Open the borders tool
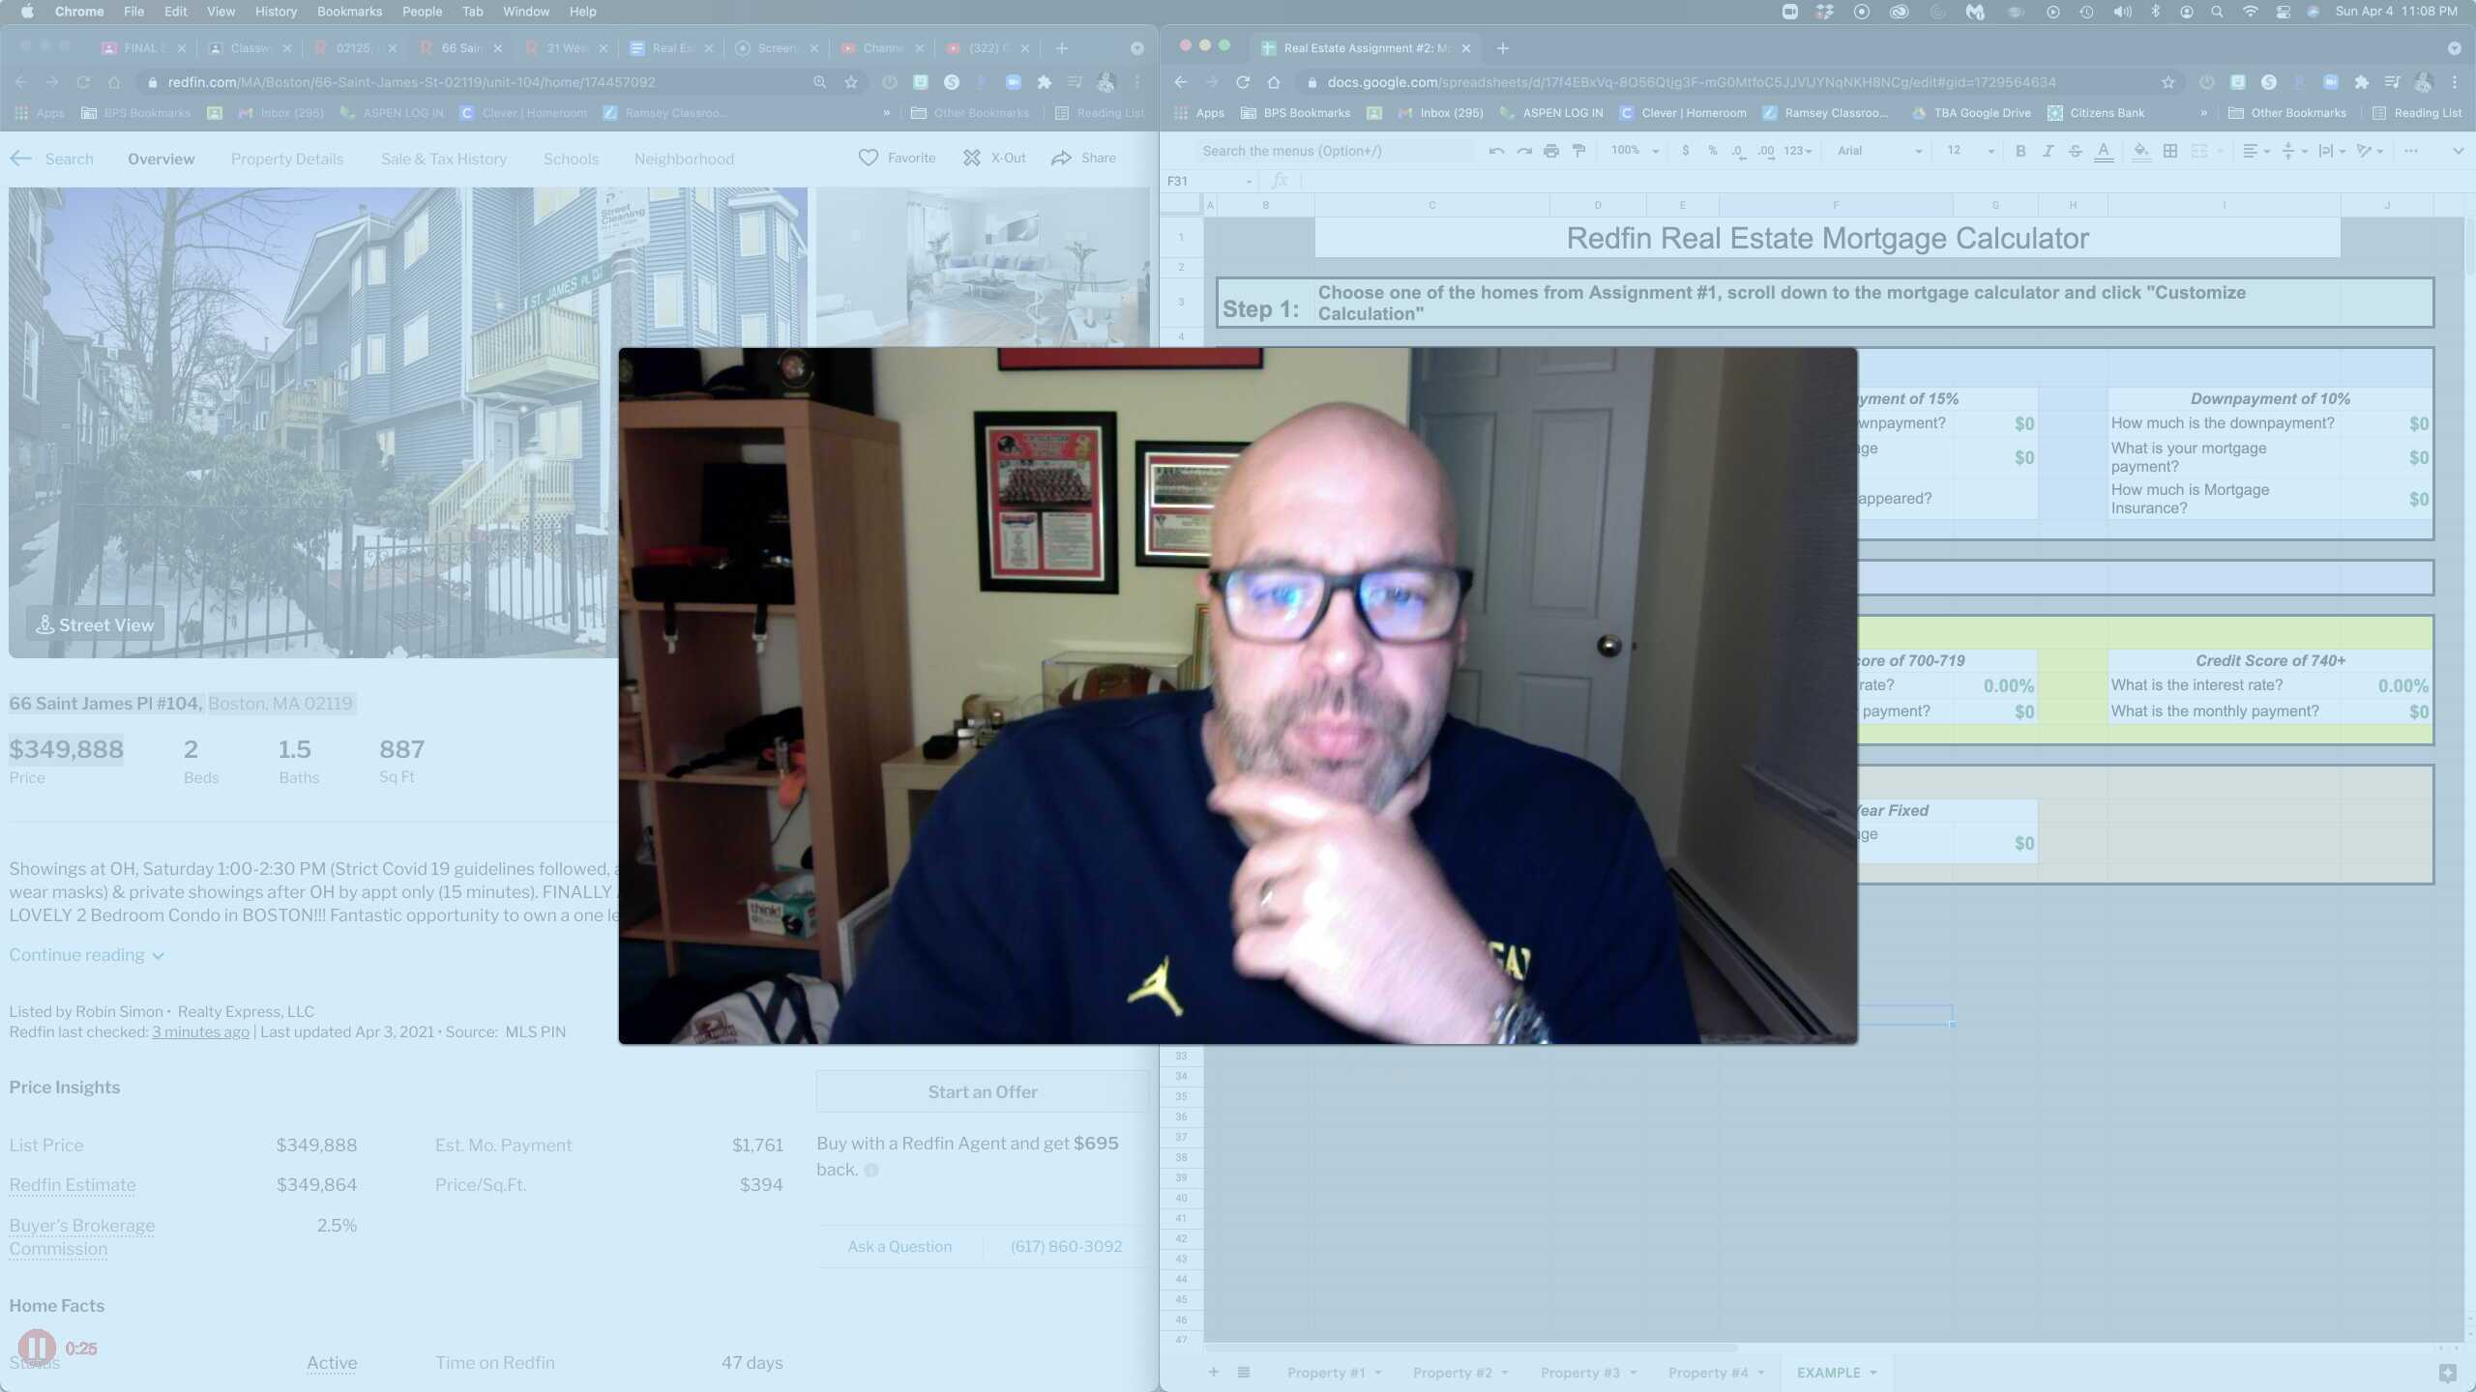The height and width of the screenshot is (1392, 2476). [2170, 151]
